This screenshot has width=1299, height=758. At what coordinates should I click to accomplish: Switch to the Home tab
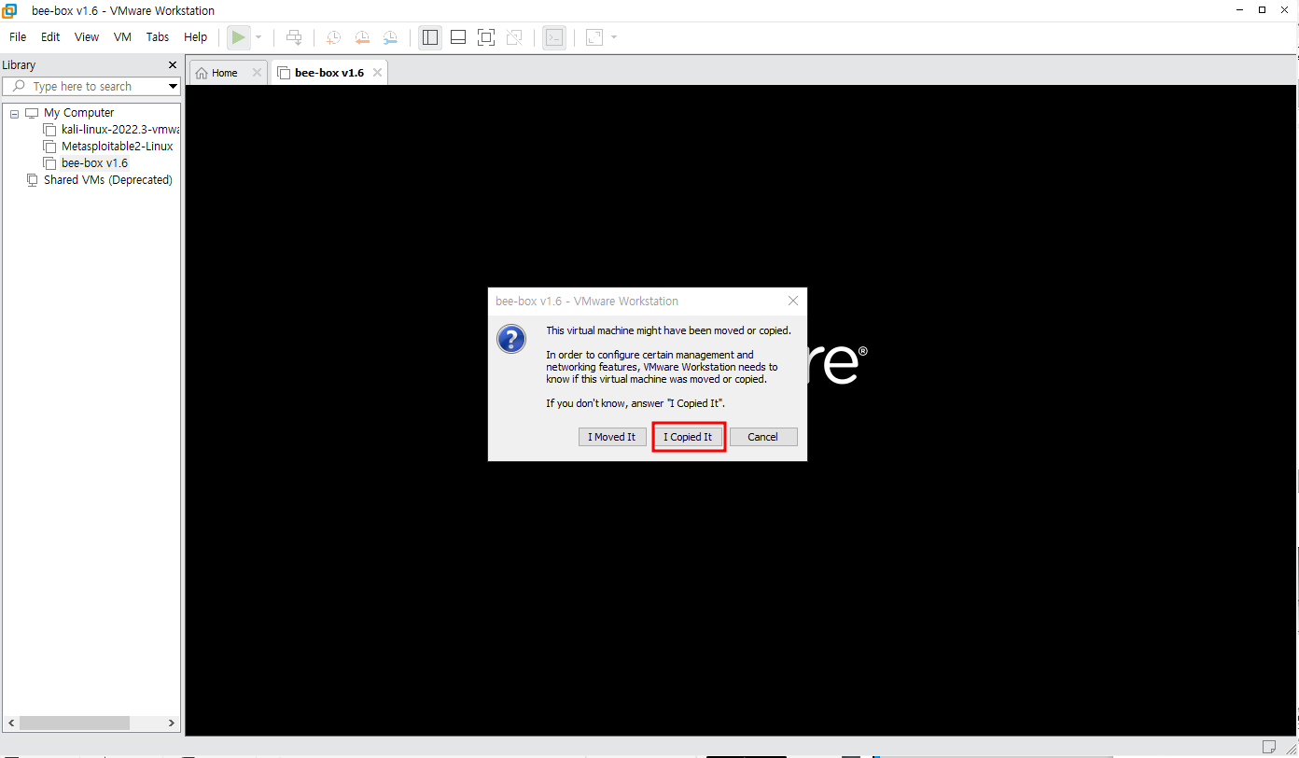pyautogui.click(x=224, y=73)
